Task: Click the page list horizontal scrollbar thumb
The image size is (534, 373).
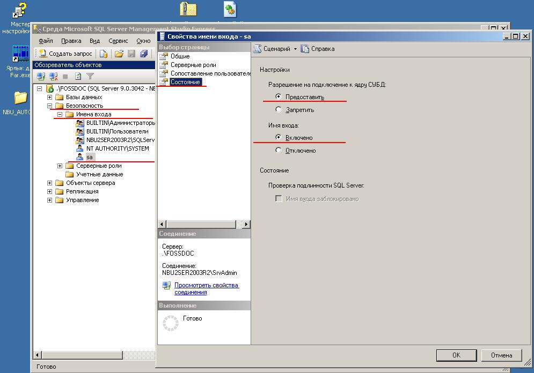Action: (201, 224)
